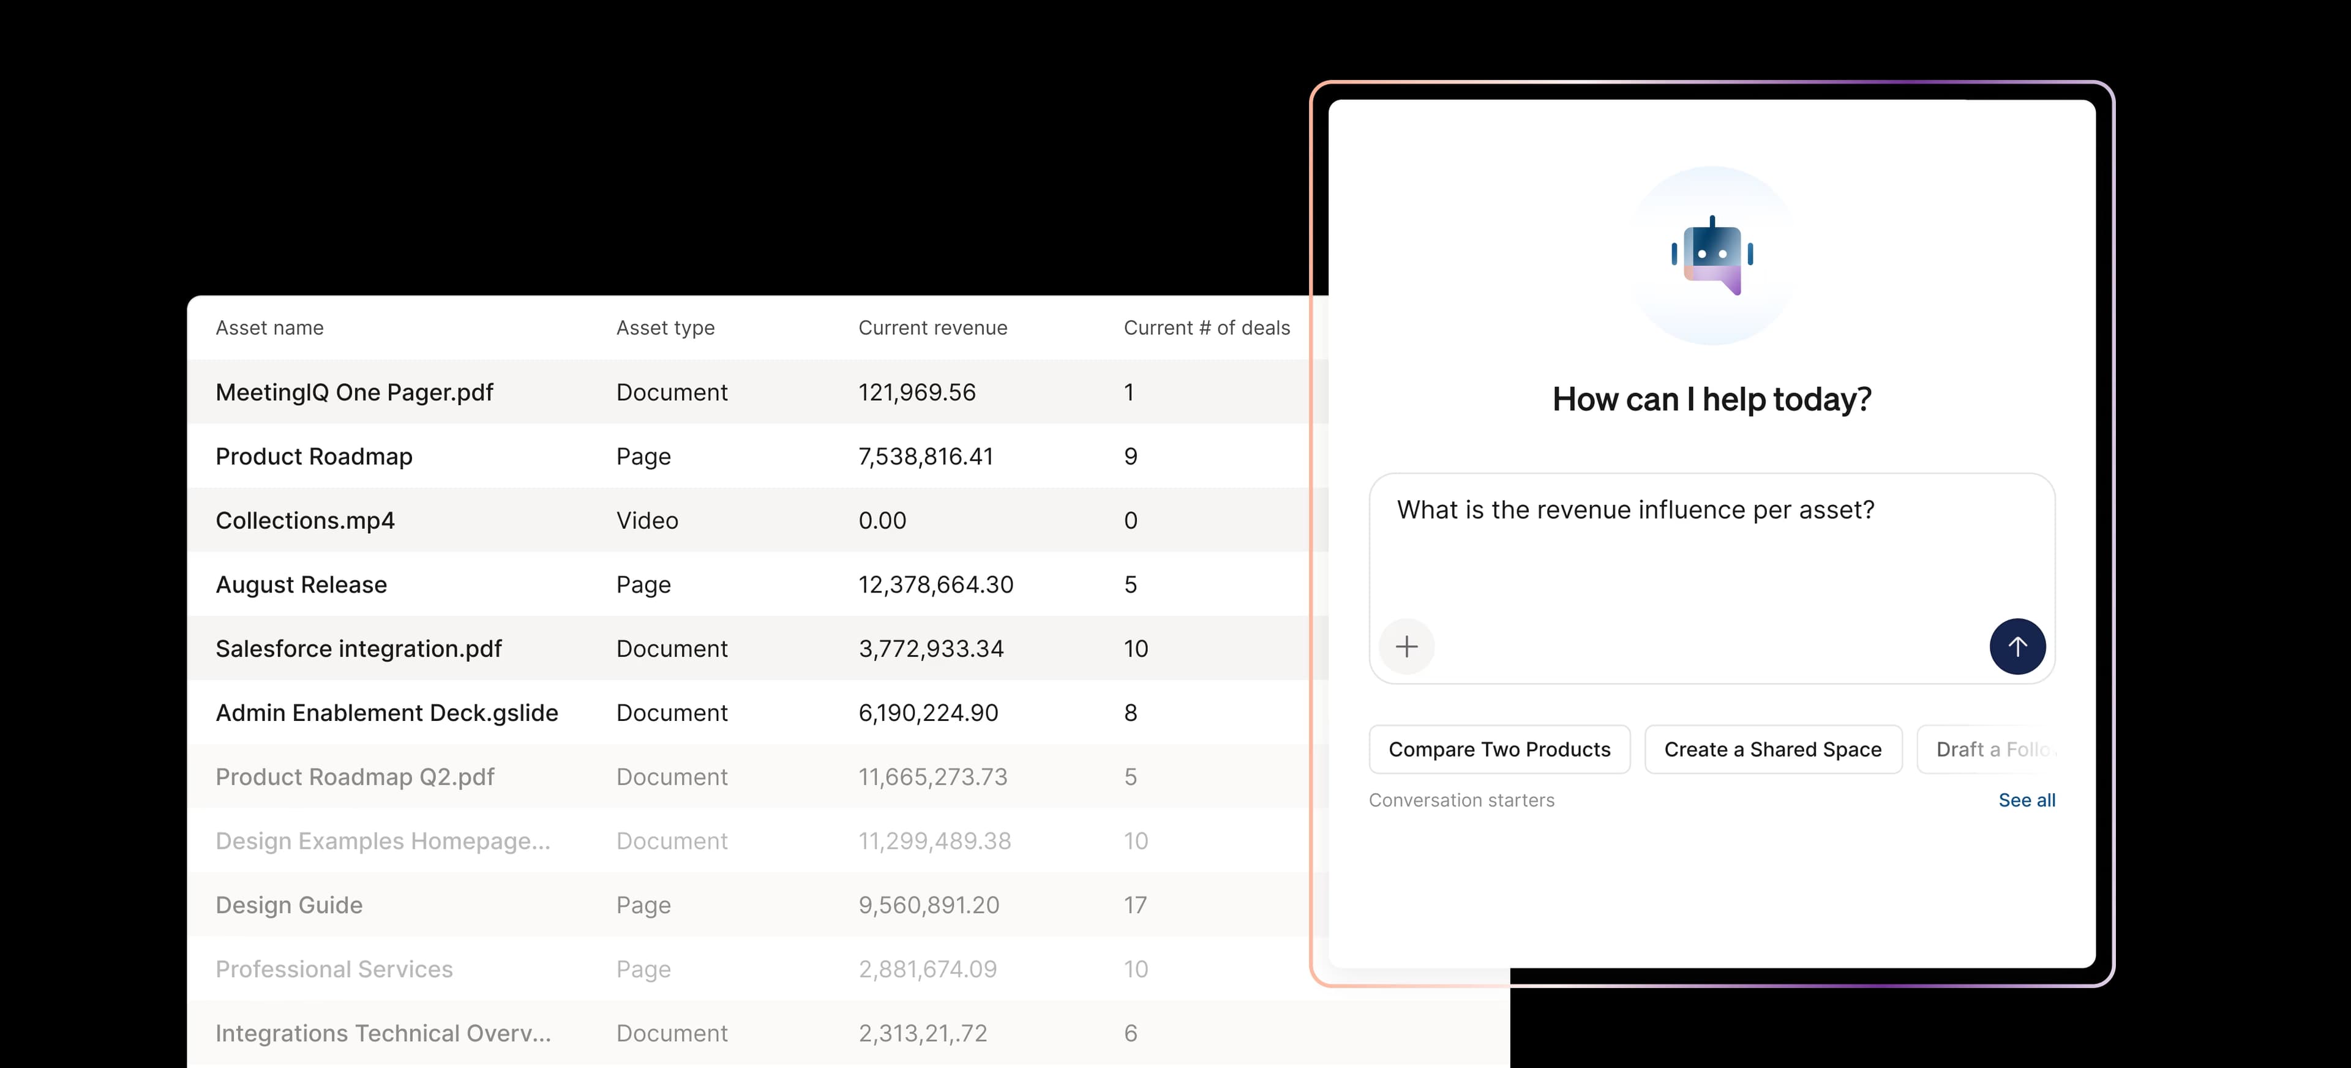
Task: Select the Design Guide row
Action: pos(288,905)
